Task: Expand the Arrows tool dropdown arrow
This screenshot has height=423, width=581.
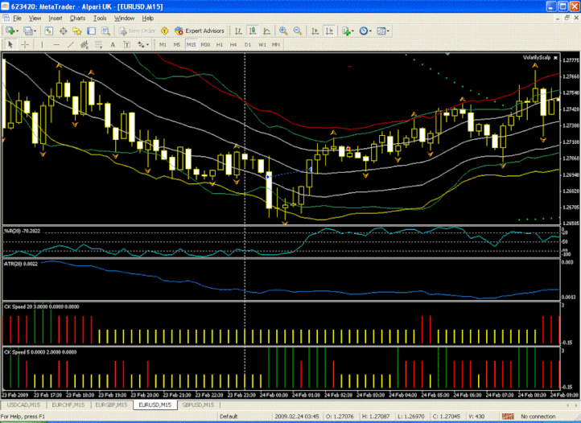Action: [147, 45]
